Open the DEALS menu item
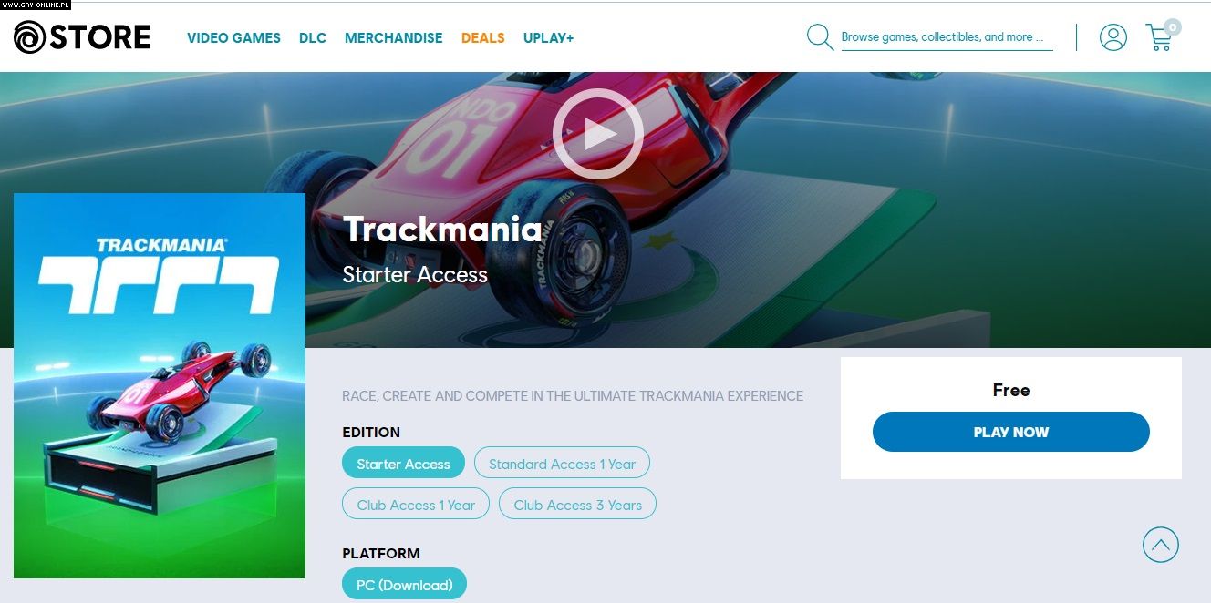 click(482, 38)
